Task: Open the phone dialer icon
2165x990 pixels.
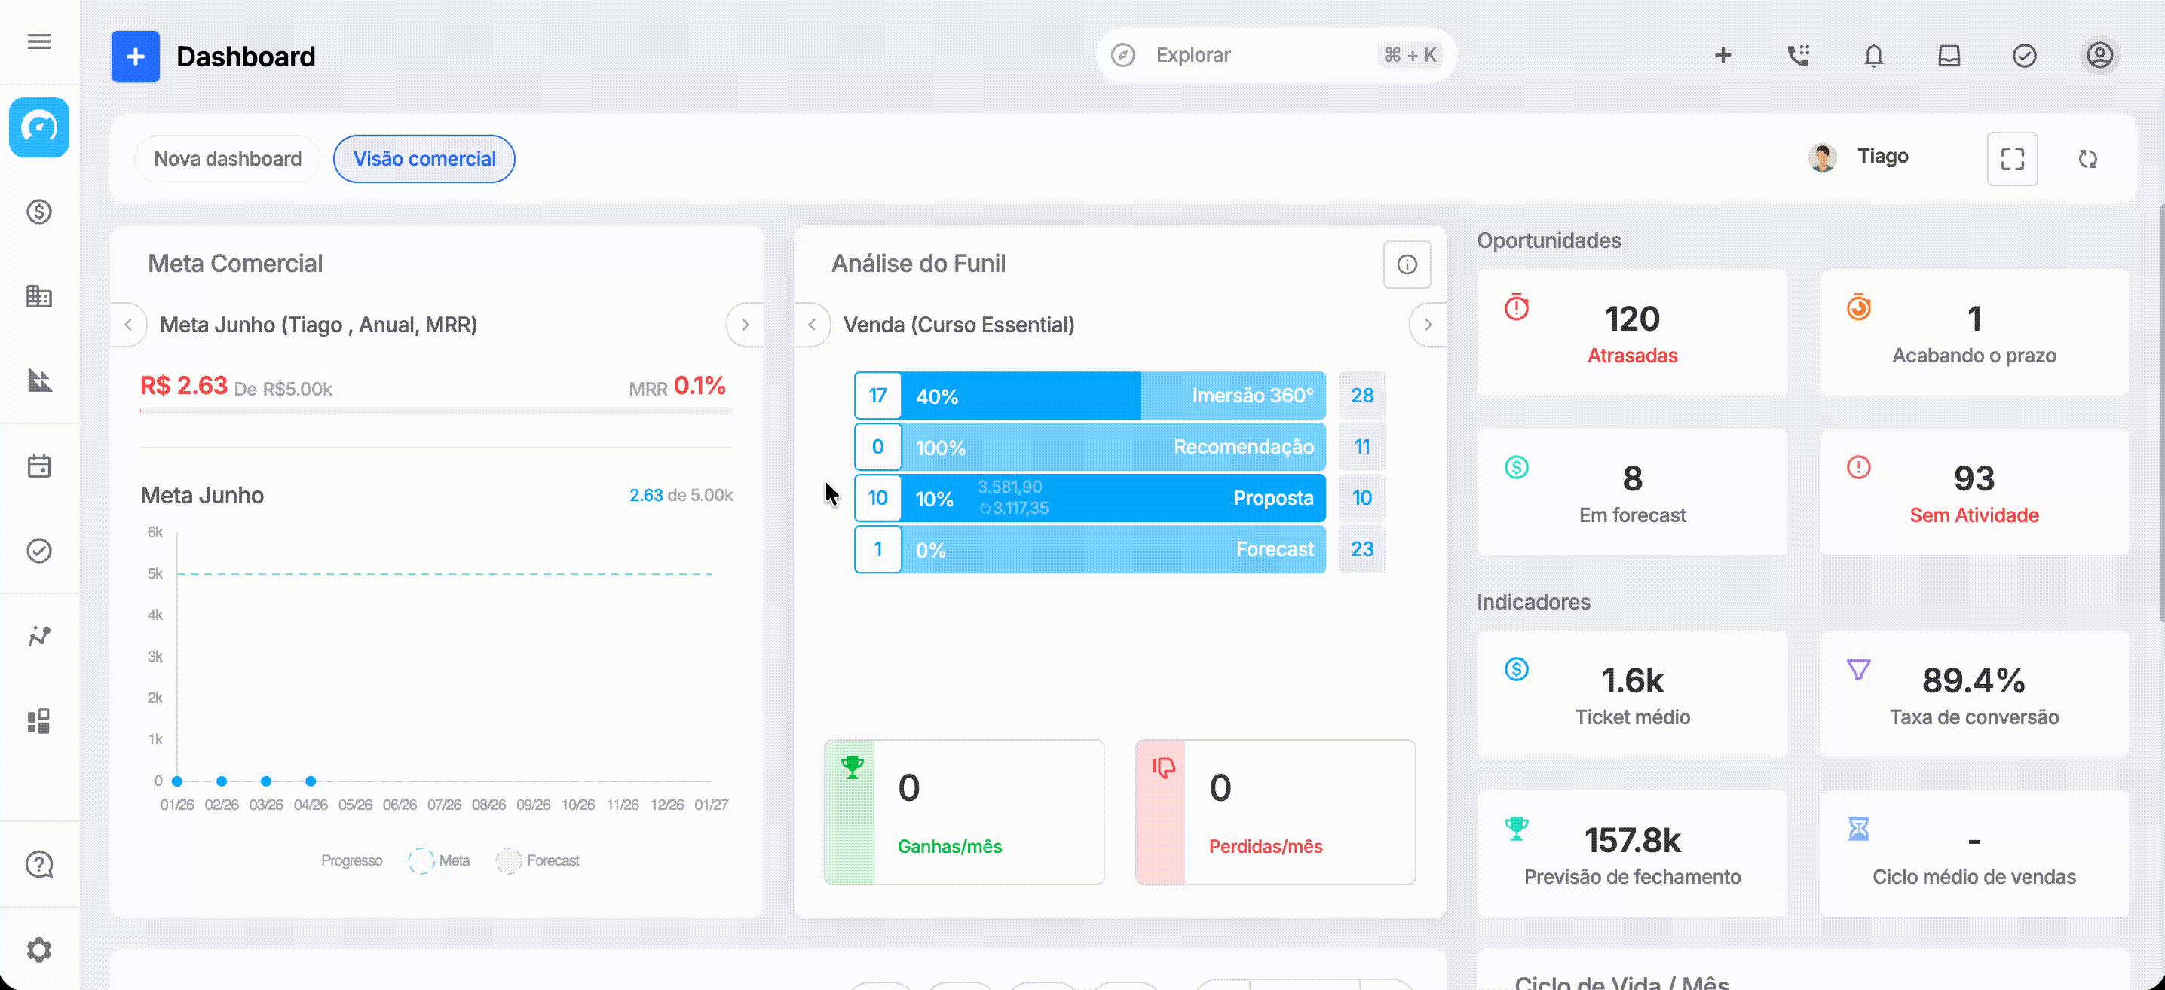Action: coord(1798,56)
